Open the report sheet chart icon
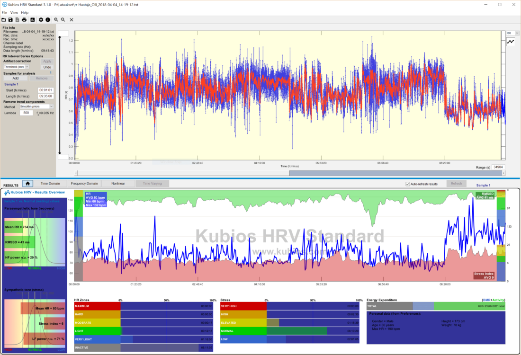This screenshot has height=355, width=521. point(33,20)
